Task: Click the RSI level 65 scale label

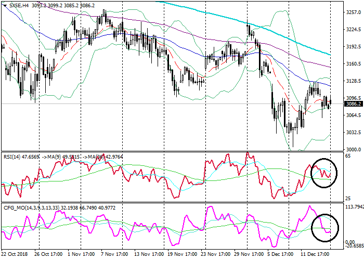Action: 347,155
